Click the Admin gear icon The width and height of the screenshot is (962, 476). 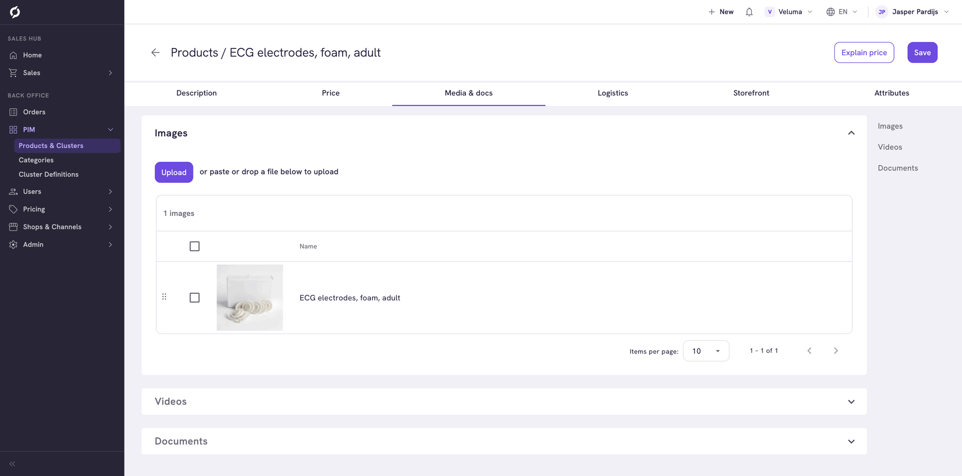[x=13, y=245]
